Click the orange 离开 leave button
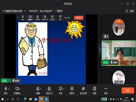Image resolution: width=136 pixels, height=102 pixels. tap(128, 90)
